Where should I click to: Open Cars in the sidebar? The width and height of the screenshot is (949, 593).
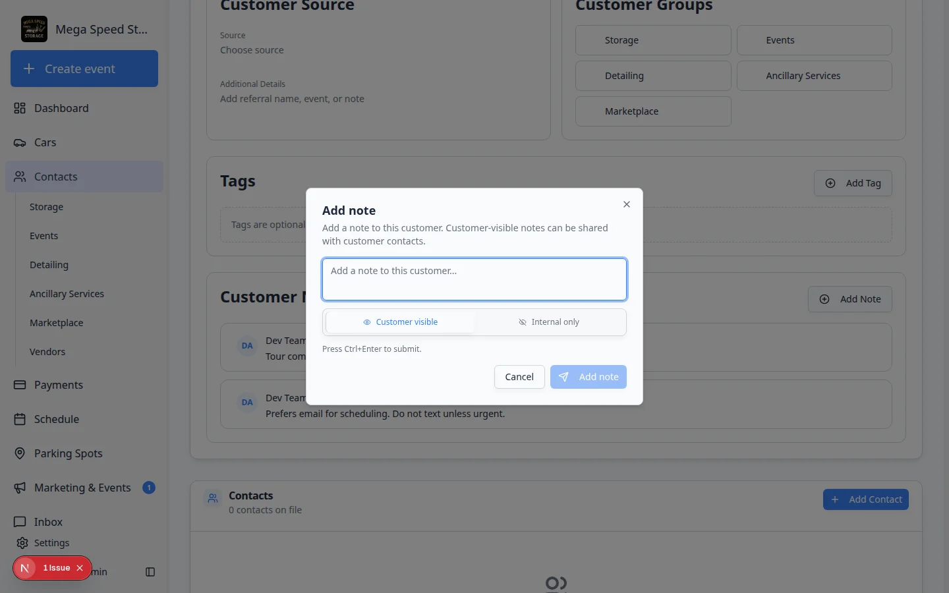(84, 142)
